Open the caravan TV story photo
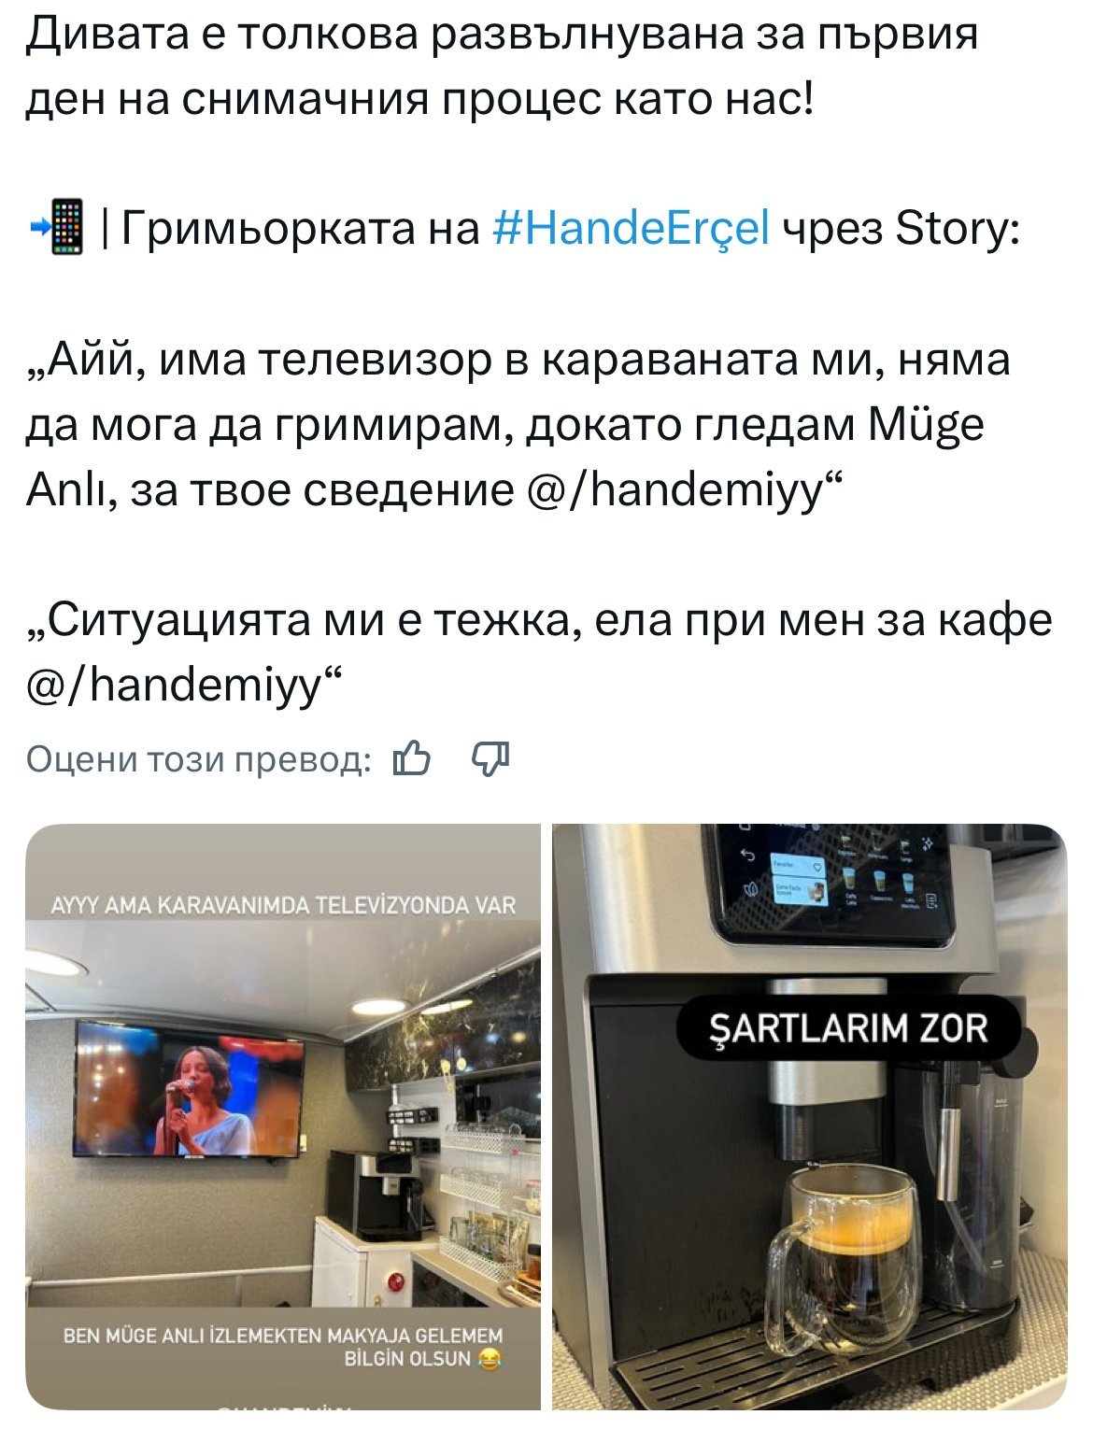The width and height of the screenshot is (1093, 1443). pyautogui.click(x=283, y=1116)
